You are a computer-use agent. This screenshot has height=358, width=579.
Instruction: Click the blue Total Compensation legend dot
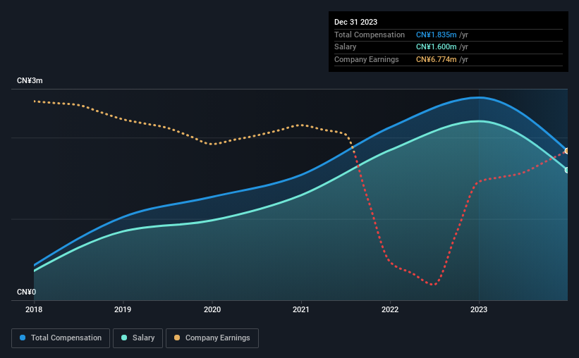tap(23, 338)
